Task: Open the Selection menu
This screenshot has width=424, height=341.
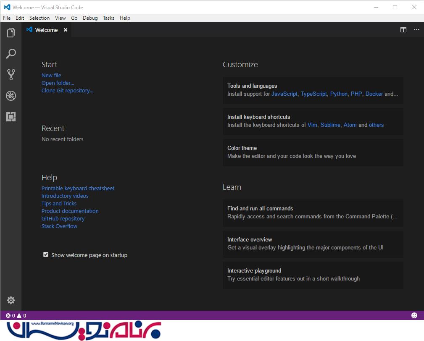Action: [x=40, y=18]
